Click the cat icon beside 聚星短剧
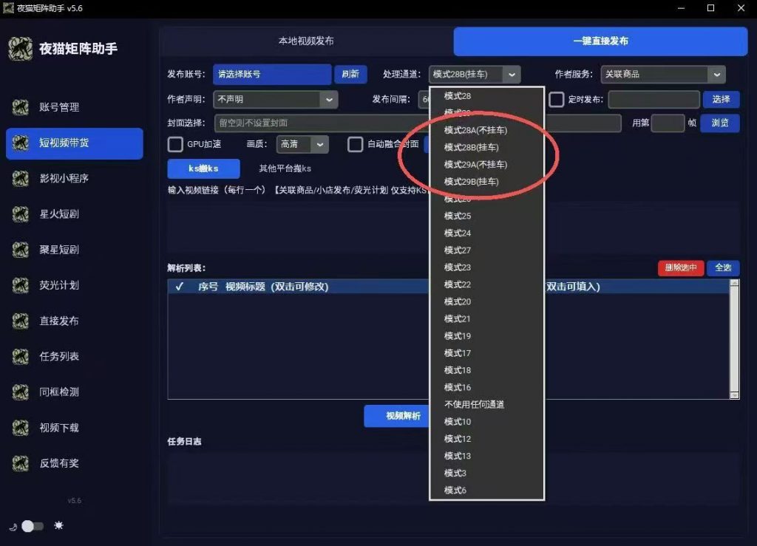Image resolution: width=757 pixels, height=546 pixels. [x=20, y=250]
